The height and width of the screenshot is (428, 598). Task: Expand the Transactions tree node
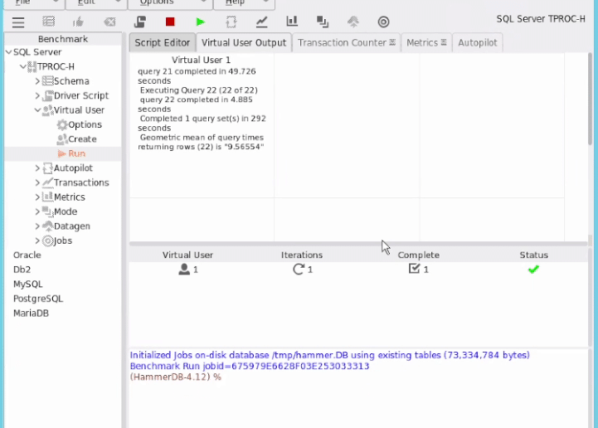(37, 182)
